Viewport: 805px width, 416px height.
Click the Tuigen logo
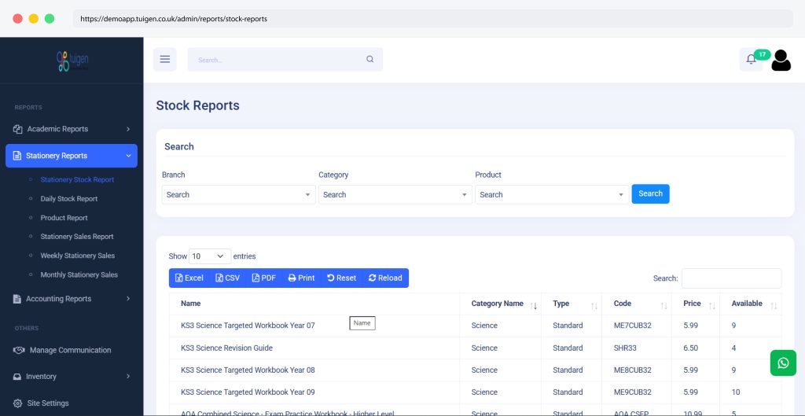[x=72, y=61]
